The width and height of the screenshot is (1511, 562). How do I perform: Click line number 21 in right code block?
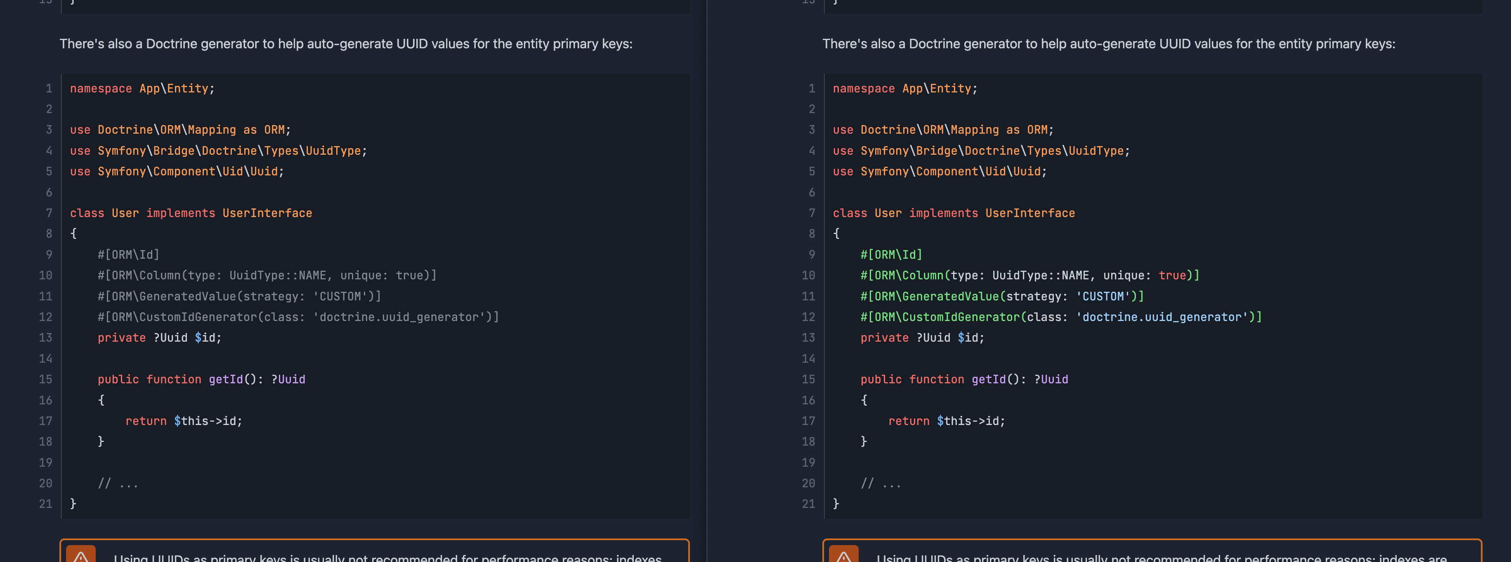808,503
